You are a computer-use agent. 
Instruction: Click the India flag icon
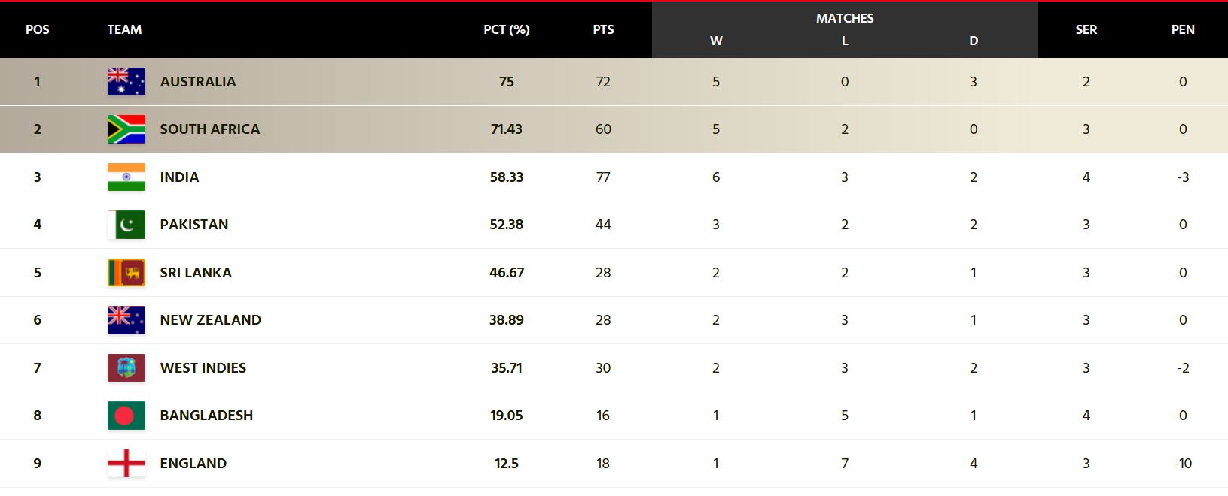click(x=126, y=177)
